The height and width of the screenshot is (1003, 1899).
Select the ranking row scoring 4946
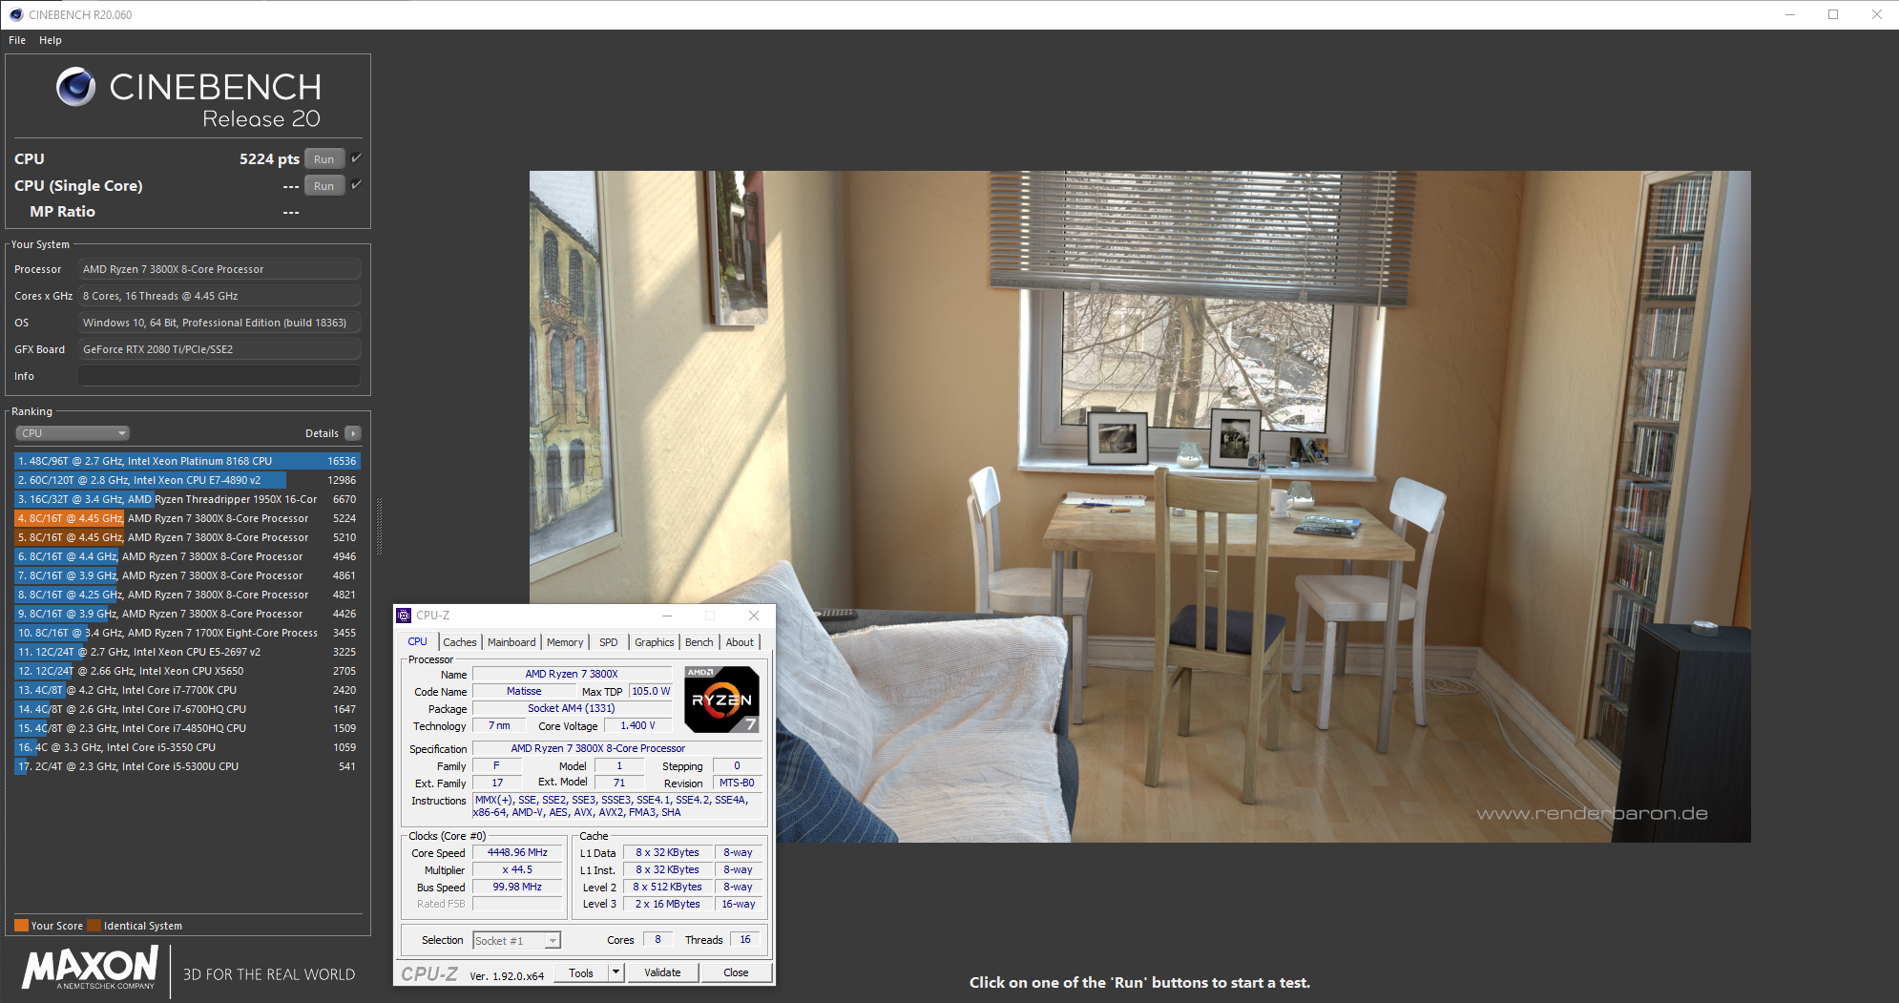click(188, 556)
